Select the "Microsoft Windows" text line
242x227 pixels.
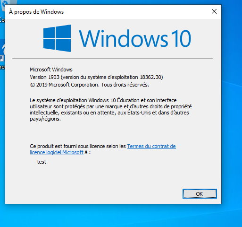point(51,70)
